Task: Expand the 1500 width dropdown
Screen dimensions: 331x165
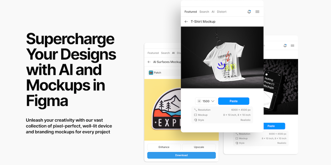Action: 206,101
